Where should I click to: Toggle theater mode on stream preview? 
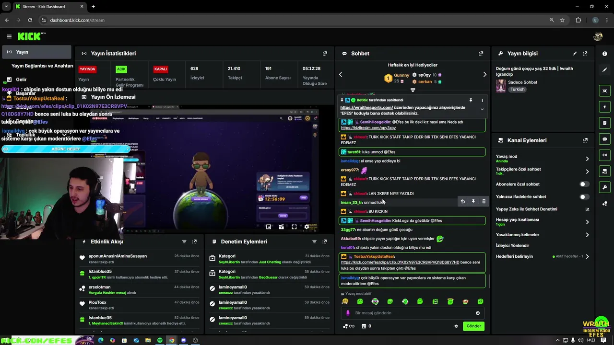[282, 227]
